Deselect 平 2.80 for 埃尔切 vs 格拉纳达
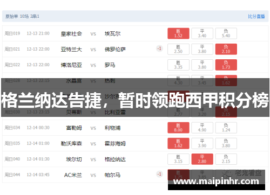Image resolution: width=270 pixels, height=195 pixels. (x=202, y=159)
